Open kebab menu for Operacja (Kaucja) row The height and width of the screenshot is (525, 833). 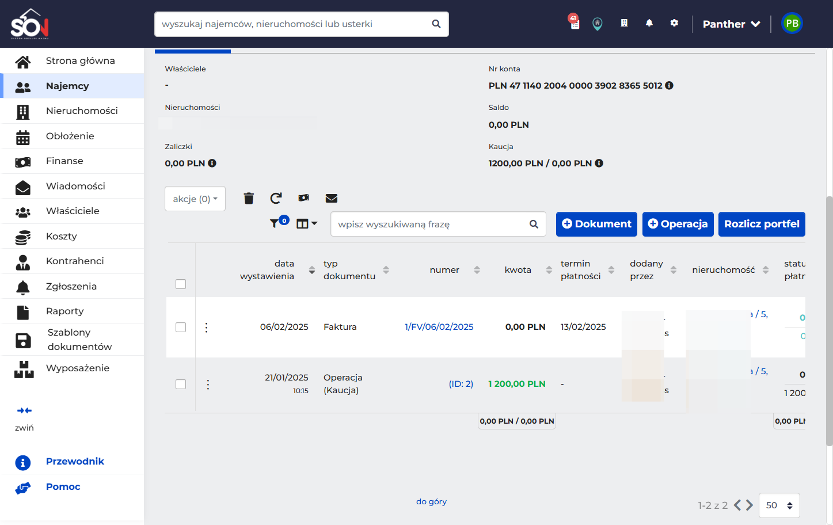click(x=208, y=385)
